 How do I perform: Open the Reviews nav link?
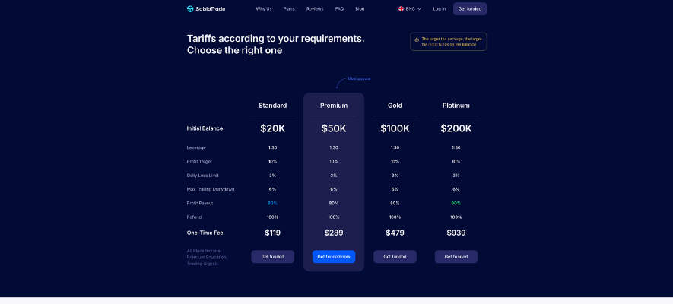[x=315, y=8]
